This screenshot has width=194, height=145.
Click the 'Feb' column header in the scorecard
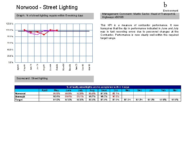coord(163,90)
